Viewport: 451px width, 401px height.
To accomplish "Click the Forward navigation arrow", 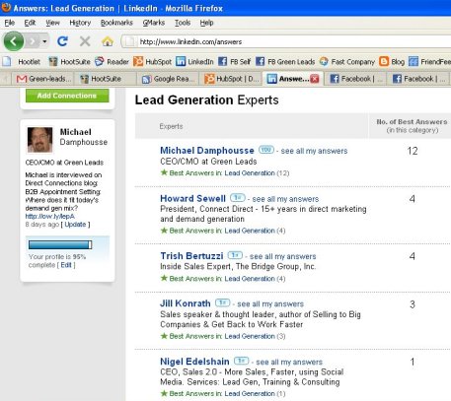I will coord(33,41).
